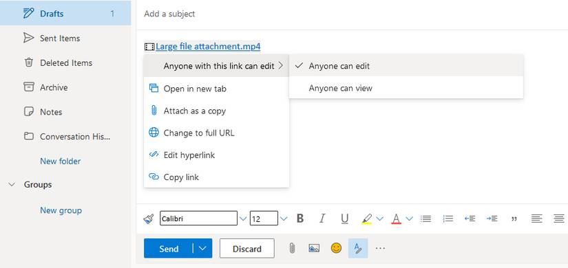Toggle Italic formatting
This screenshot has height=268, width=568.
coord(322,219)
